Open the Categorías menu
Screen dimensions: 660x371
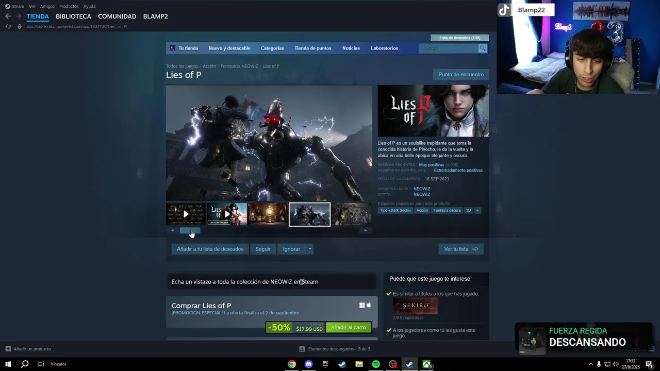pos(272,48)
